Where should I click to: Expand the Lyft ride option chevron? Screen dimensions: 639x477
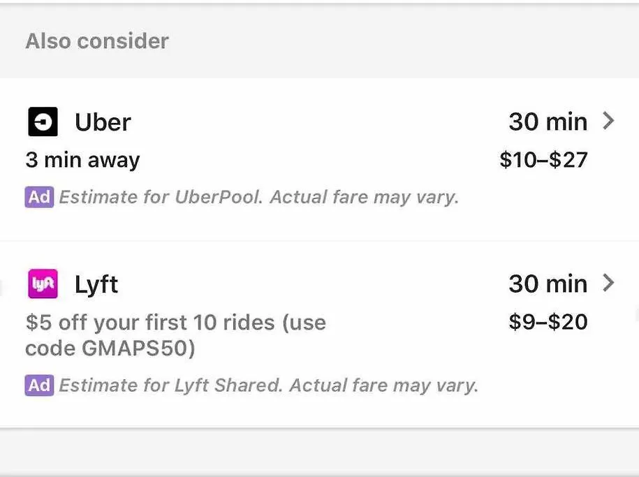(608, 283)
